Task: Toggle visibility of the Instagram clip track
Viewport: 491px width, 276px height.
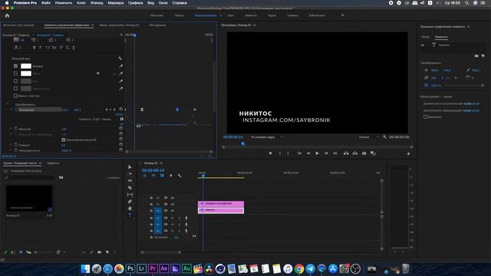Action: coord(172,205)
